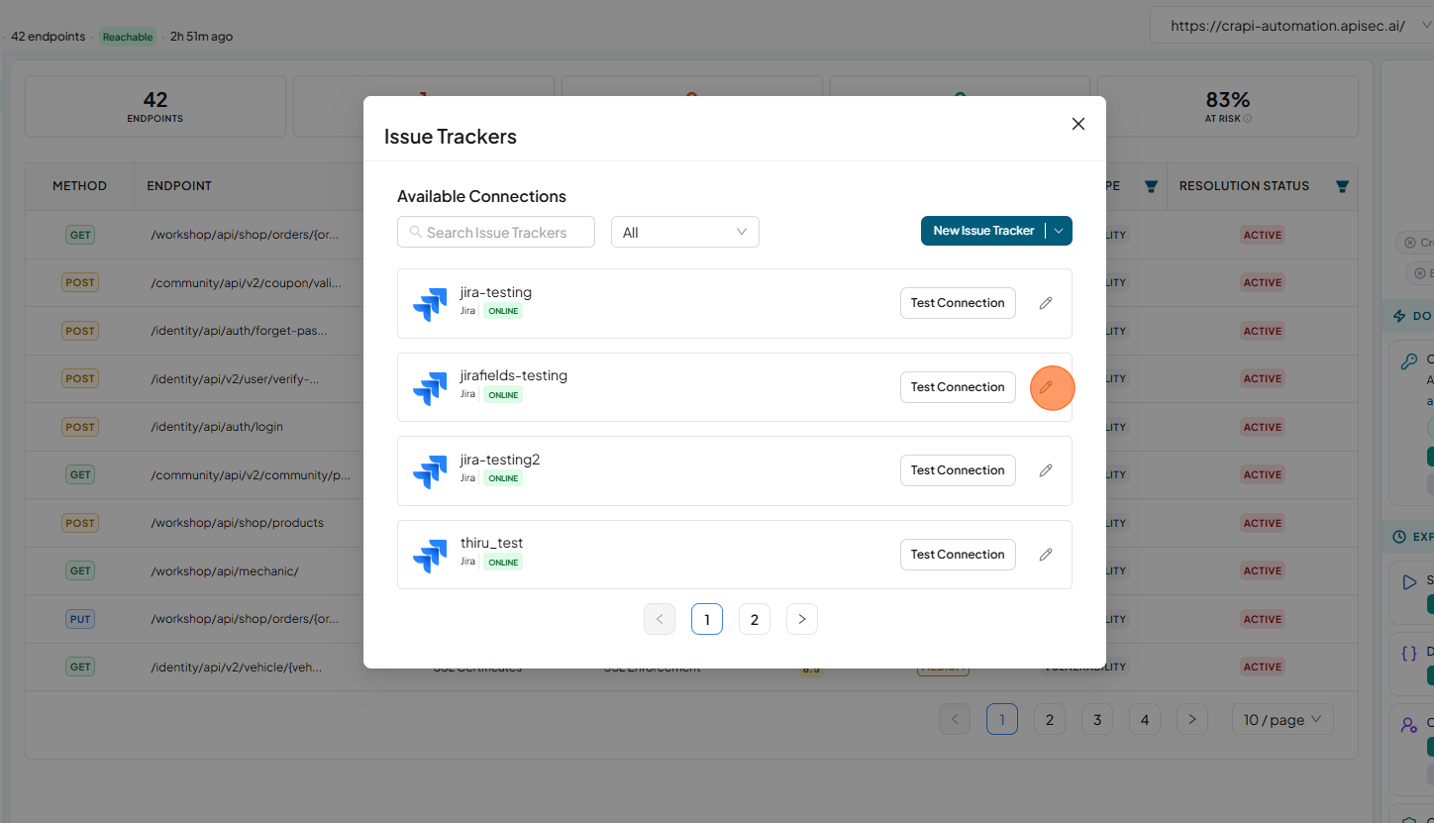Image resolution: width=1434 pixels, height=823 pixels.
Task: Open the crapi-automation URL dropdown
Action: coord(1292,26)
